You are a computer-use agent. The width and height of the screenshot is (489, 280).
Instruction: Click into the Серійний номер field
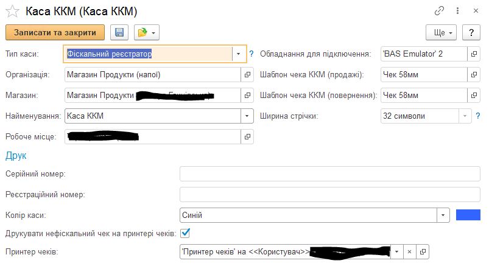tap(330, 174)
